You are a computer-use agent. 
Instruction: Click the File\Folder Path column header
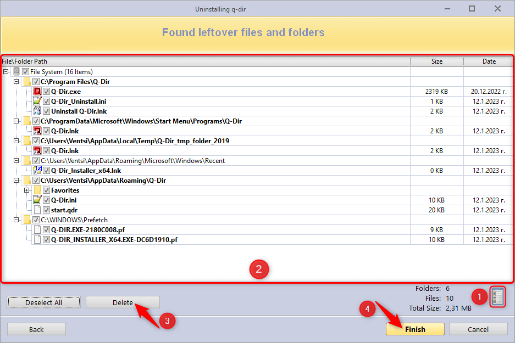click(x=206, y=61)
